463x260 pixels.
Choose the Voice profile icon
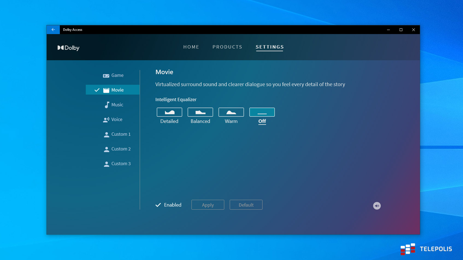[x=106, y=120]
